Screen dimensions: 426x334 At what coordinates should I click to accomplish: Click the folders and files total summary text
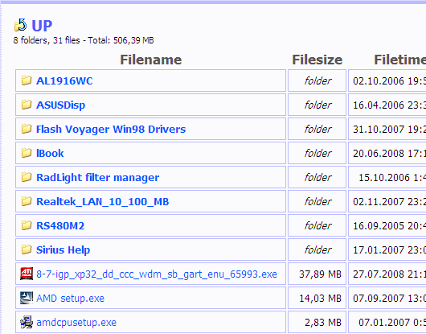coord(84,40)
